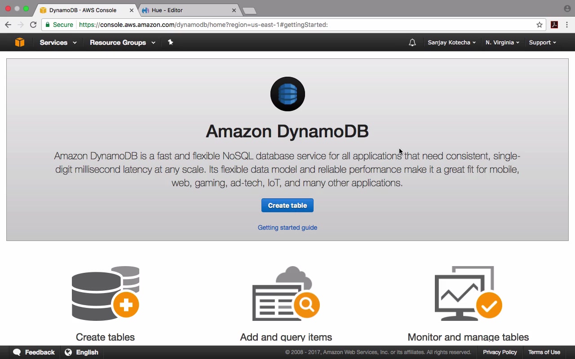Click the Feedback speech bubble icon

tap(17, 352)
